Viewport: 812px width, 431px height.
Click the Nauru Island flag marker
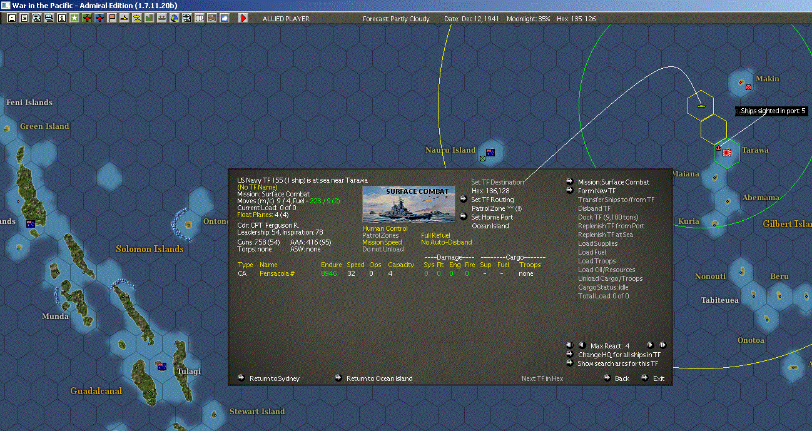pyautogui.click(x=490, y=152)
